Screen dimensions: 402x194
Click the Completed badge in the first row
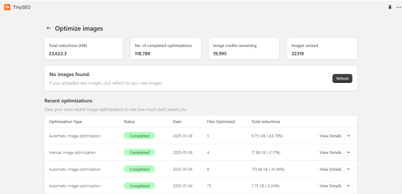(x=139, y=136)
